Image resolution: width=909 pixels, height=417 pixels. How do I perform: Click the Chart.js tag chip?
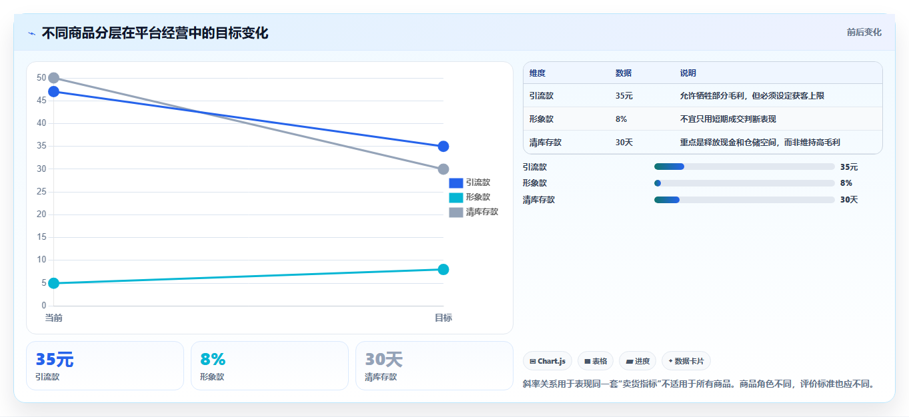pos(548,361)
